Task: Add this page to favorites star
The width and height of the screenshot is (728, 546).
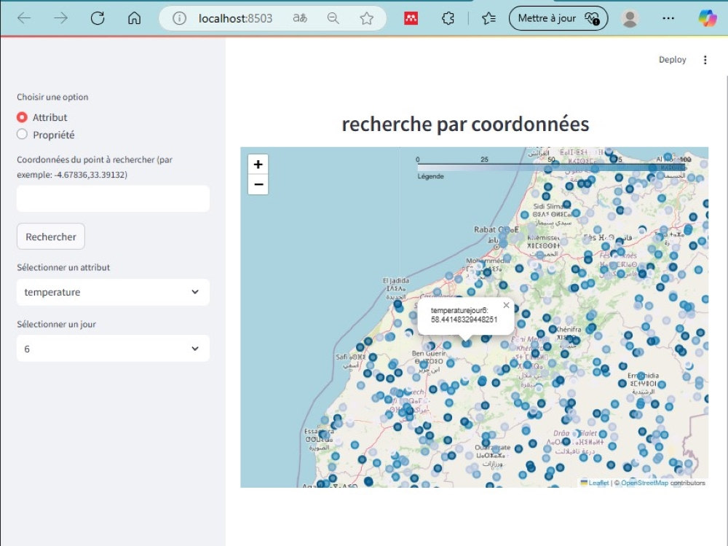Action: (367, 18)
